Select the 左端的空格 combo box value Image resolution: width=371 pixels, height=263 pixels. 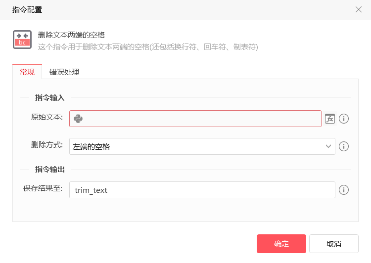[202, 146]
